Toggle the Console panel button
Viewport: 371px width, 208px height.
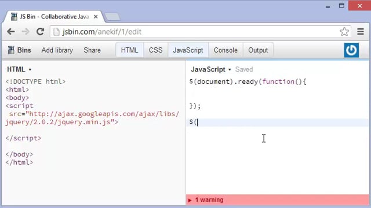(225, 50)
